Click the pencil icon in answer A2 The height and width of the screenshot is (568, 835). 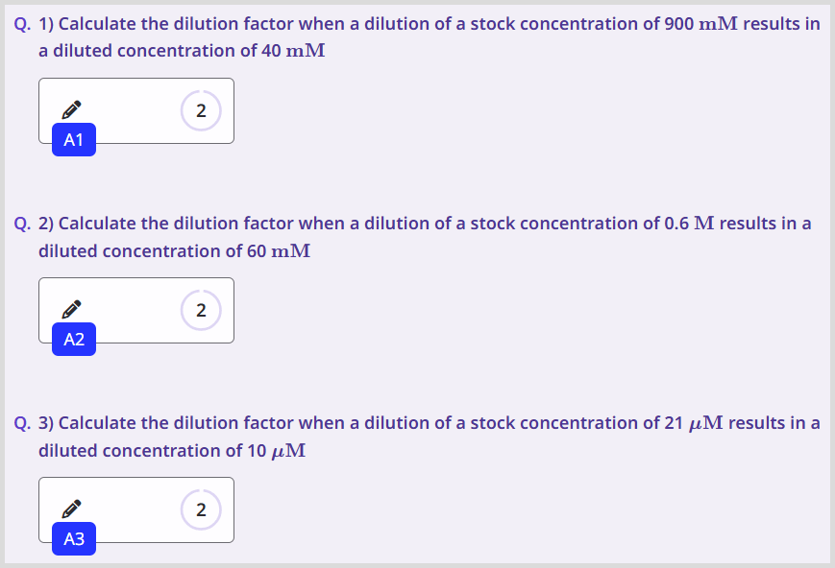[x=72, y=308]
